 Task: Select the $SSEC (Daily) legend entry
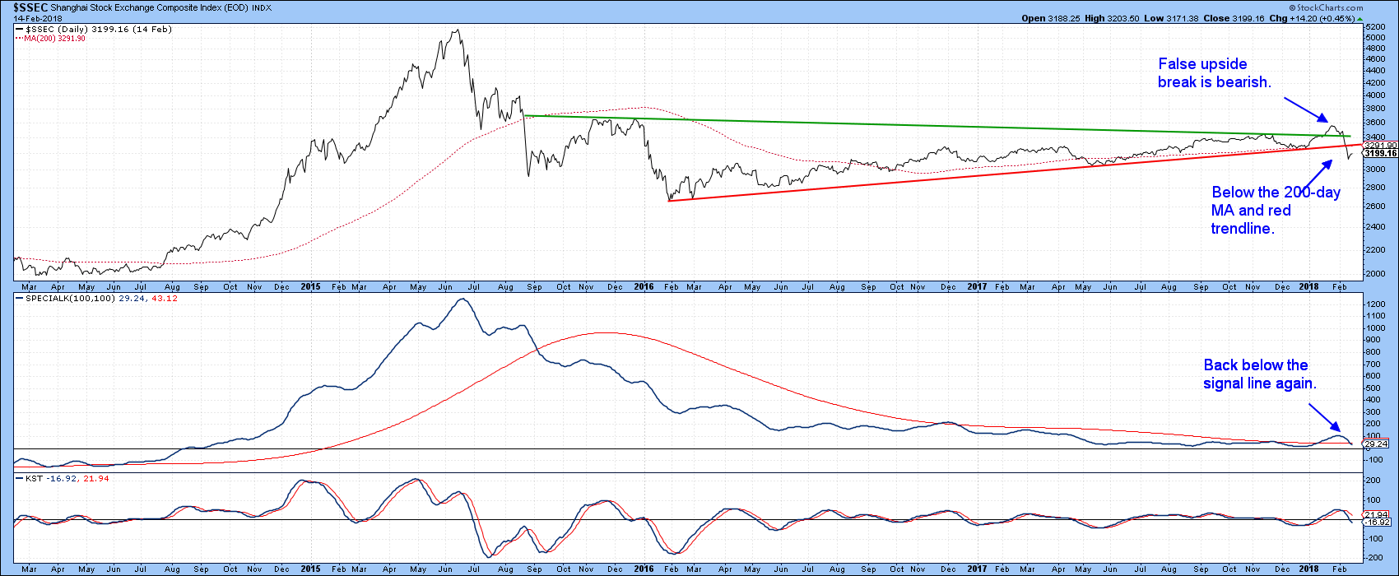click(x=66, y=29)
